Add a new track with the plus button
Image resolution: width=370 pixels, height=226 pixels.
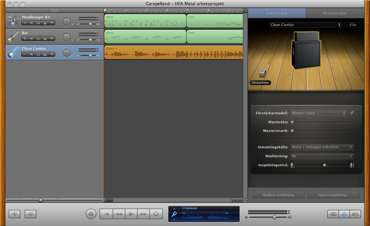click(x=14, y=214)
